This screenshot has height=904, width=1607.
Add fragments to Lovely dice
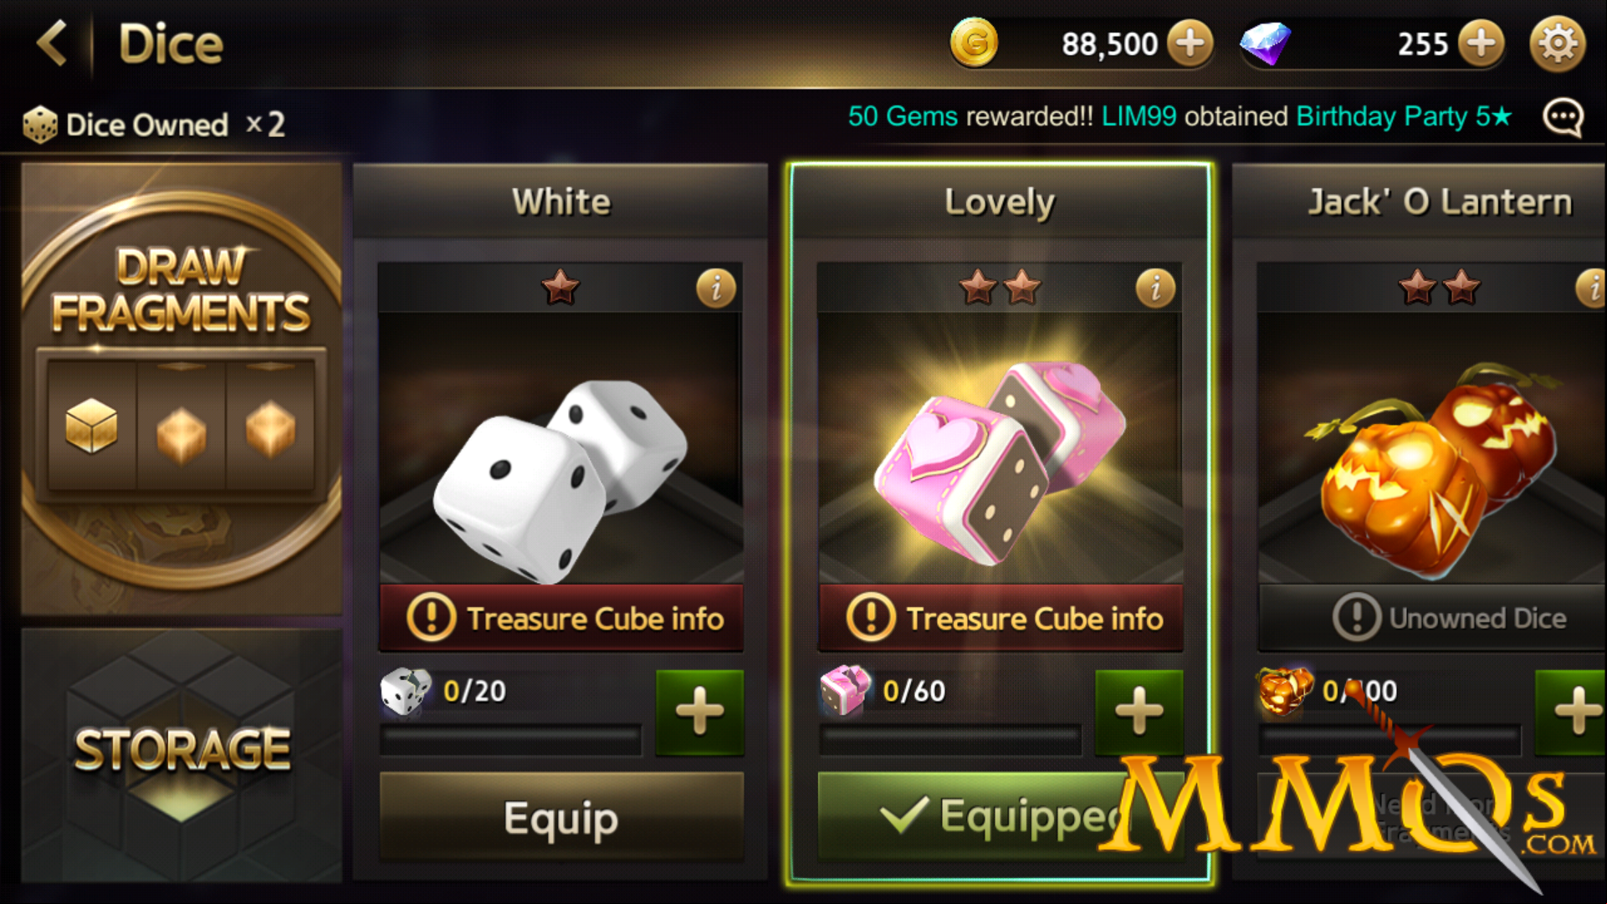tap(1139, 712)
